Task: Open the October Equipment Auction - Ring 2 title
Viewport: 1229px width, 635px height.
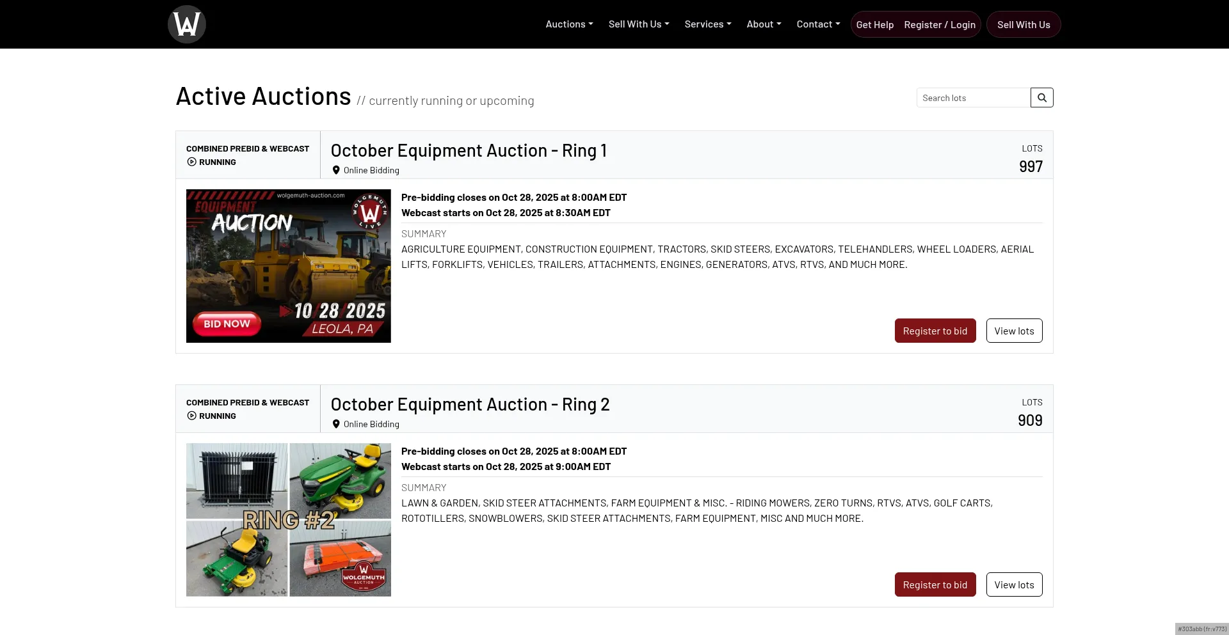Action: pyautogui.click(x=470, y=404)
